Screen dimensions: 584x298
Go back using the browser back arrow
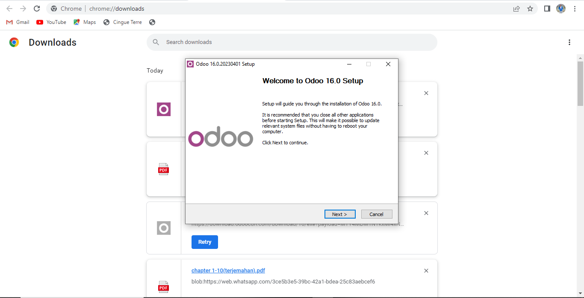tap(9, 9)
